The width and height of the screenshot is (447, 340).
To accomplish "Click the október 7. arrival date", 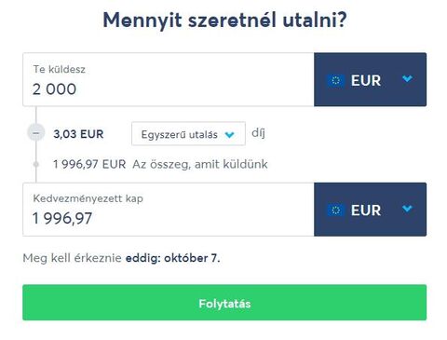I will click(192, 258).
